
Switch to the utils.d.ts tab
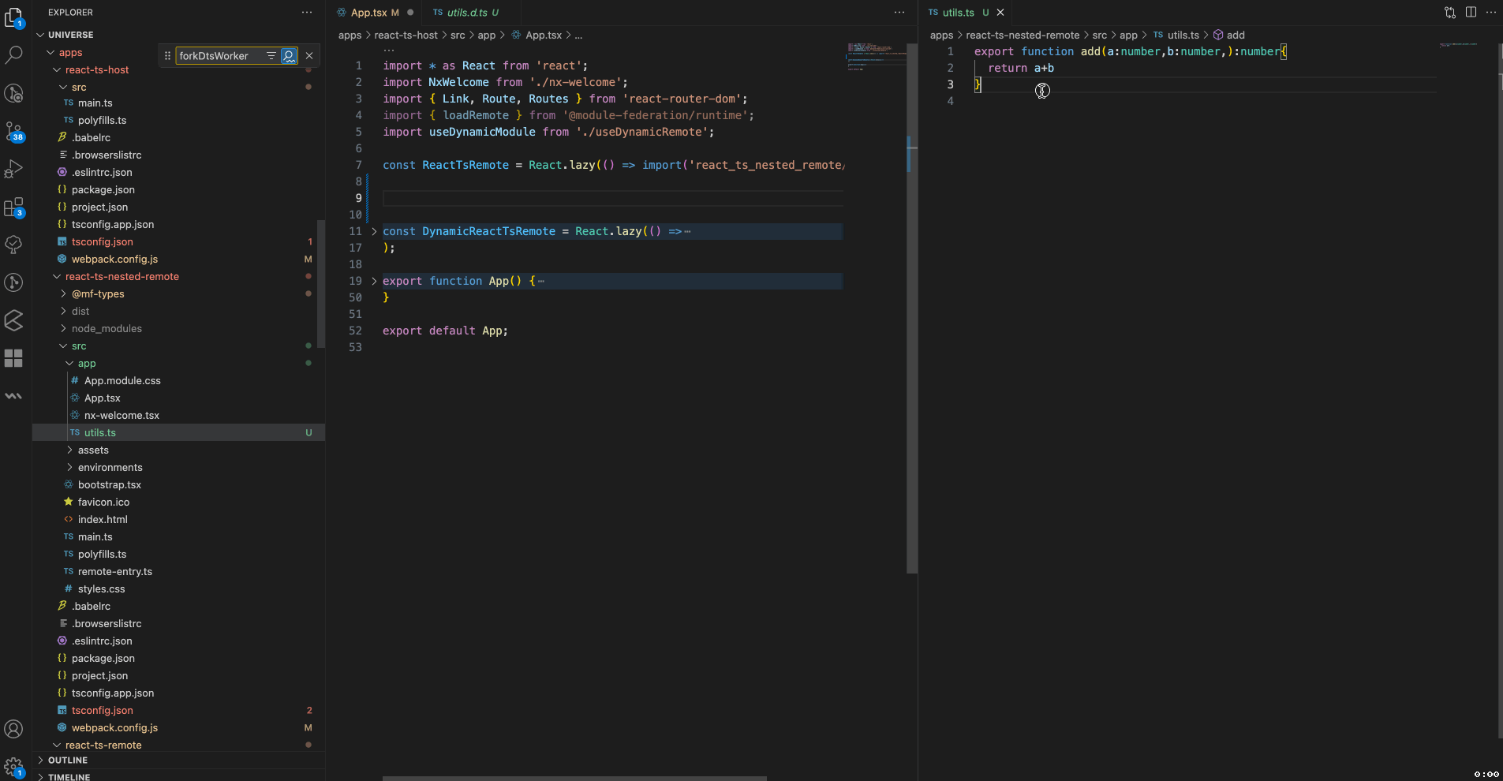click(x=467, y=13)
